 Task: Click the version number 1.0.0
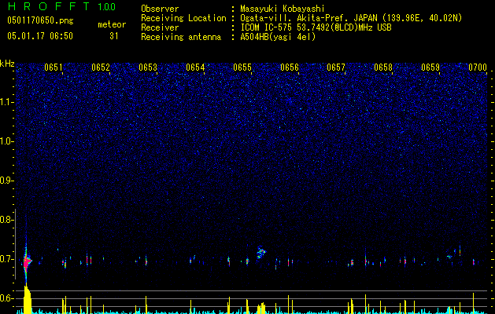pyautogui.click(x=106, y=7)
